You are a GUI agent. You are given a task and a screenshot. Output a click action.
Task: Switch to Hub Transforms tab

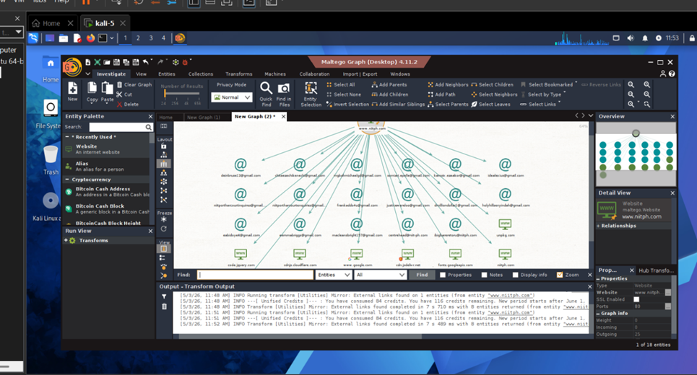656,270
